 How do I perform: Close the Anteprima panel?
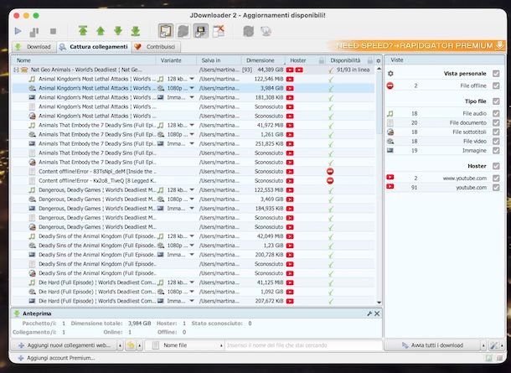(x=377, y=313)
